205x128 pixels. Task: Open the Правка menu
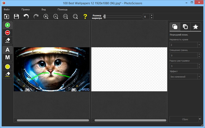pos(26,10)
